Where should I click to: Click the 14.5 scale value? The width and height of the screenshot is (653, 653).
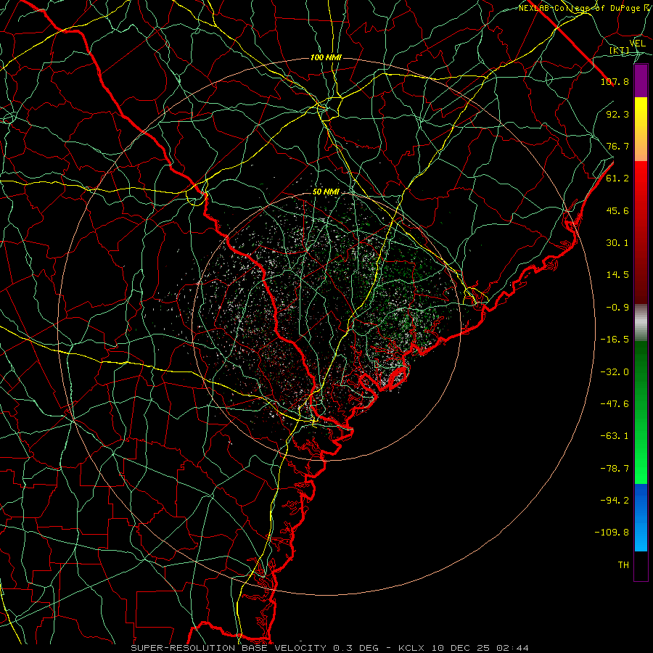pos(617,275)
